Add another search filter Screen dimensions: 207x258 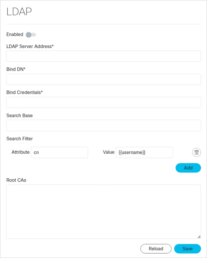point(188,168)
